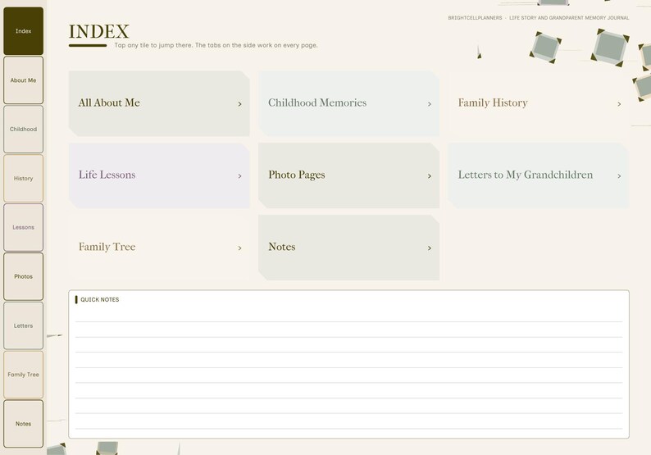This screenshot has height=455, width=651.
Task: Open the All About Me tile
Action: pyautogui.click(x=159, y=103)
